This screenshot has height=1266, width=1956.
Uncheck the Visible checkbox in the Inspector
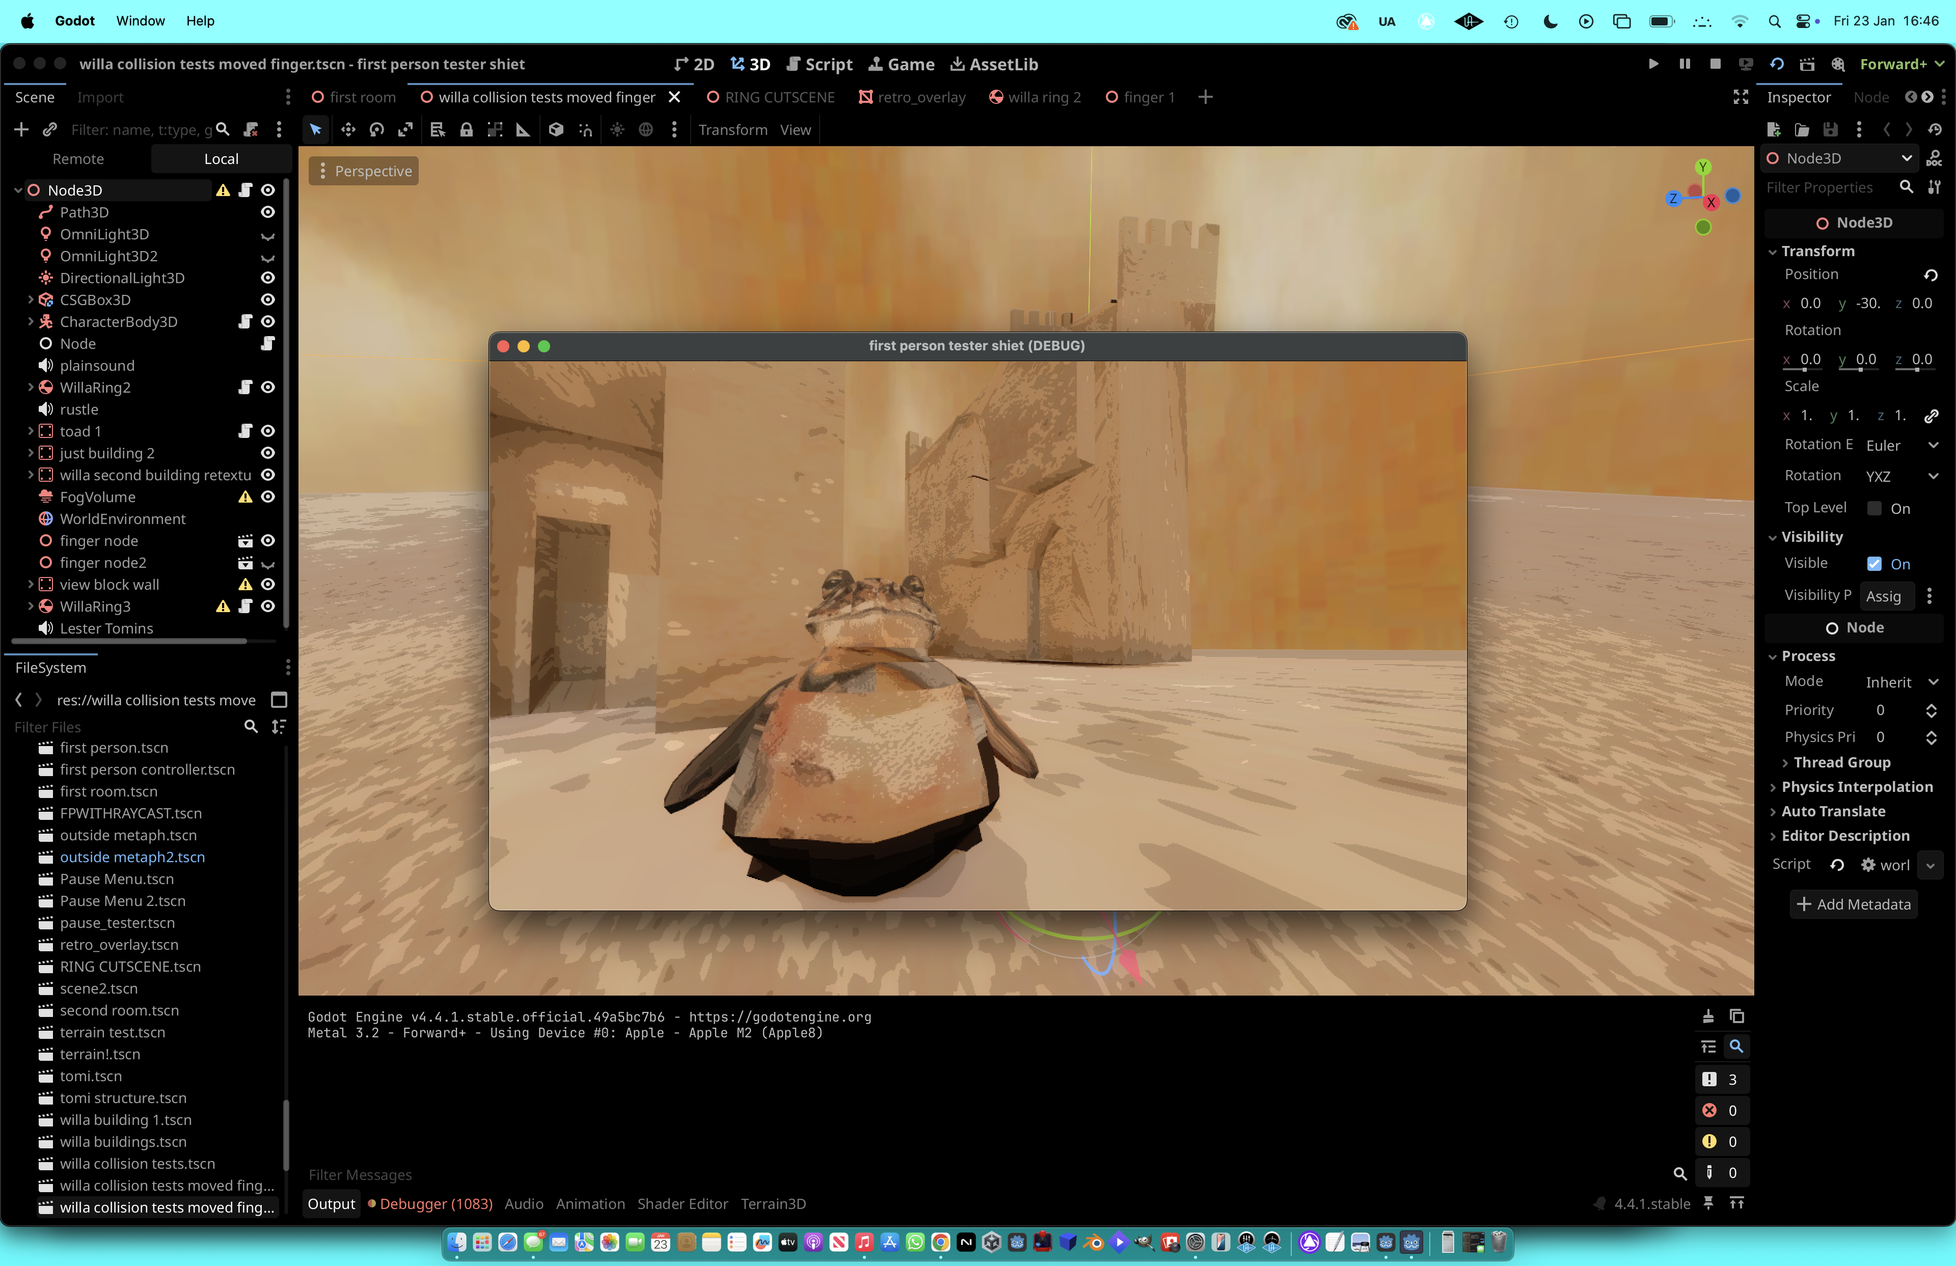(x=1874, y=564)
